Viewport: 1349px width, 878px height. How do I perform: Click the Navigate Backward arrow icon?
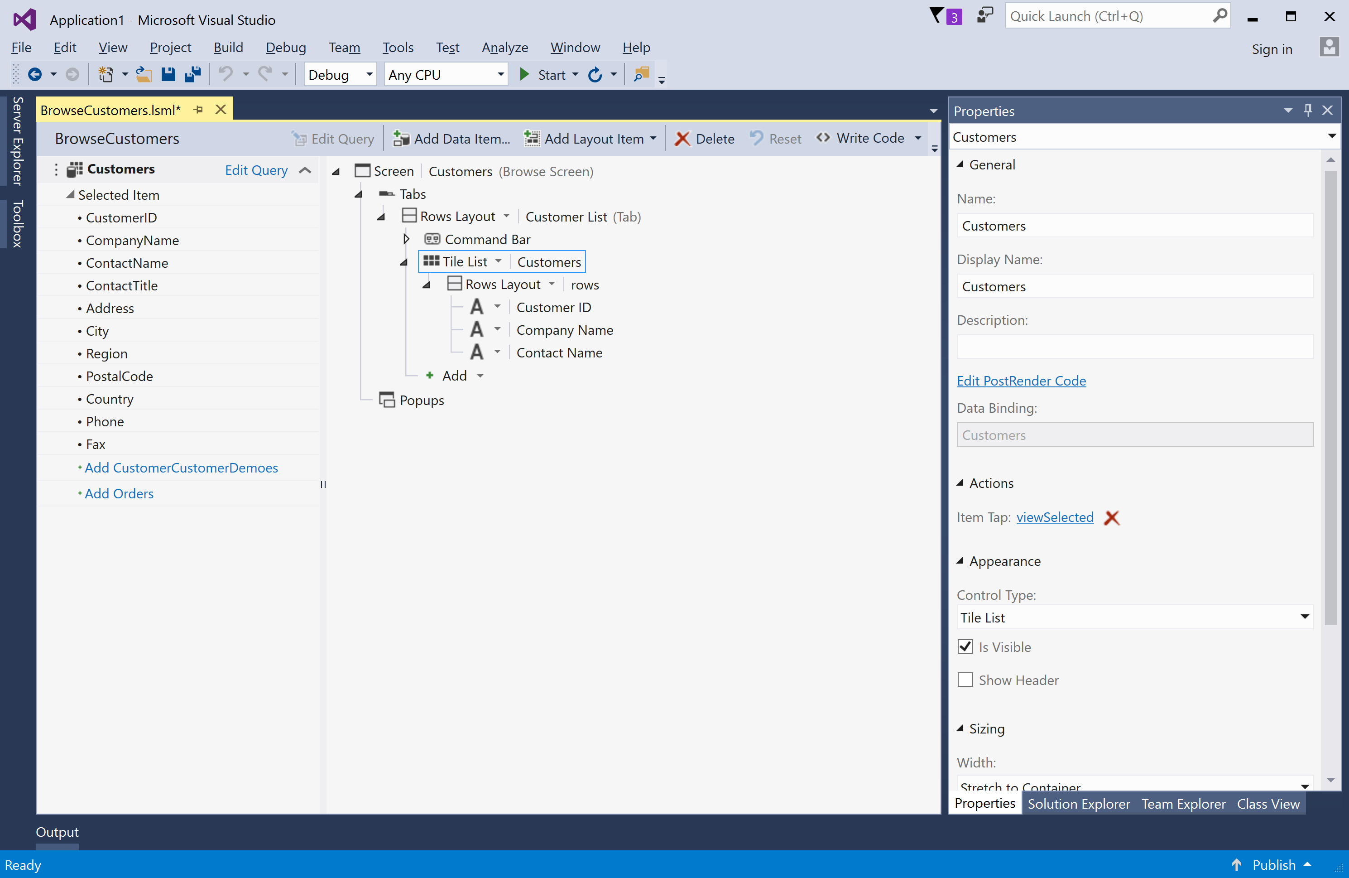35,74
